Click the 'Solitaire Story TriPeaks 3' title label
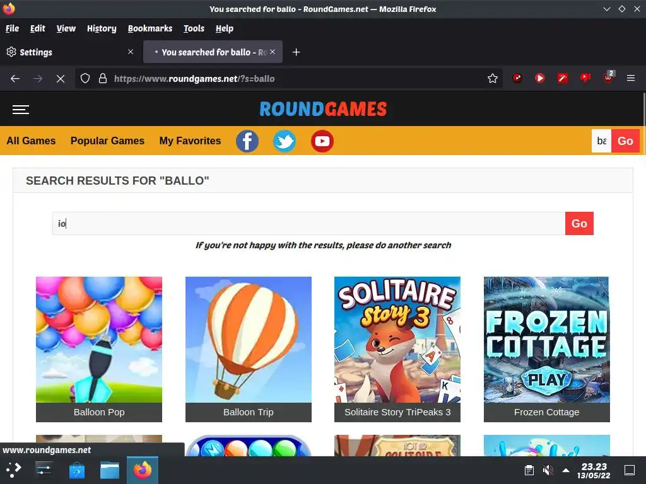This screenshot has height=484, width=646. click(x=397, y=412)
